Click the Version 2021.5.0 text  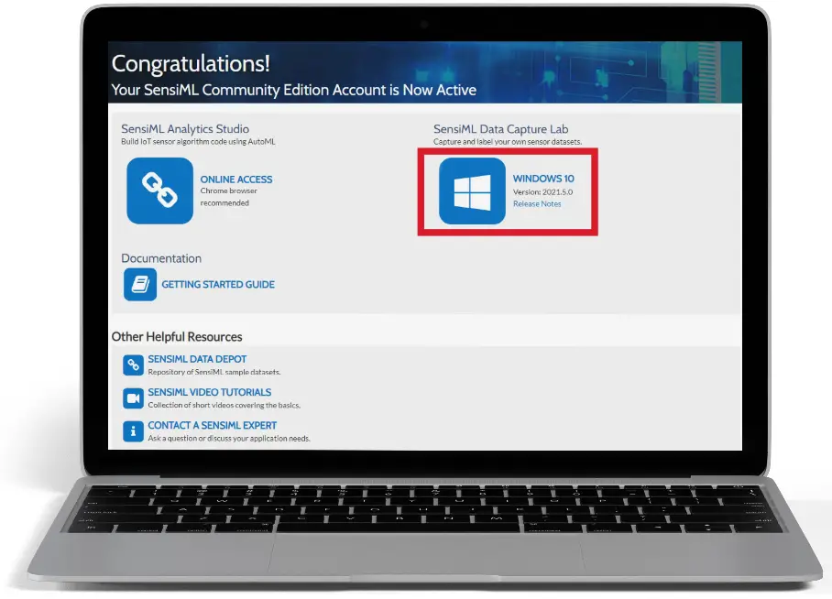coord(544,192)
